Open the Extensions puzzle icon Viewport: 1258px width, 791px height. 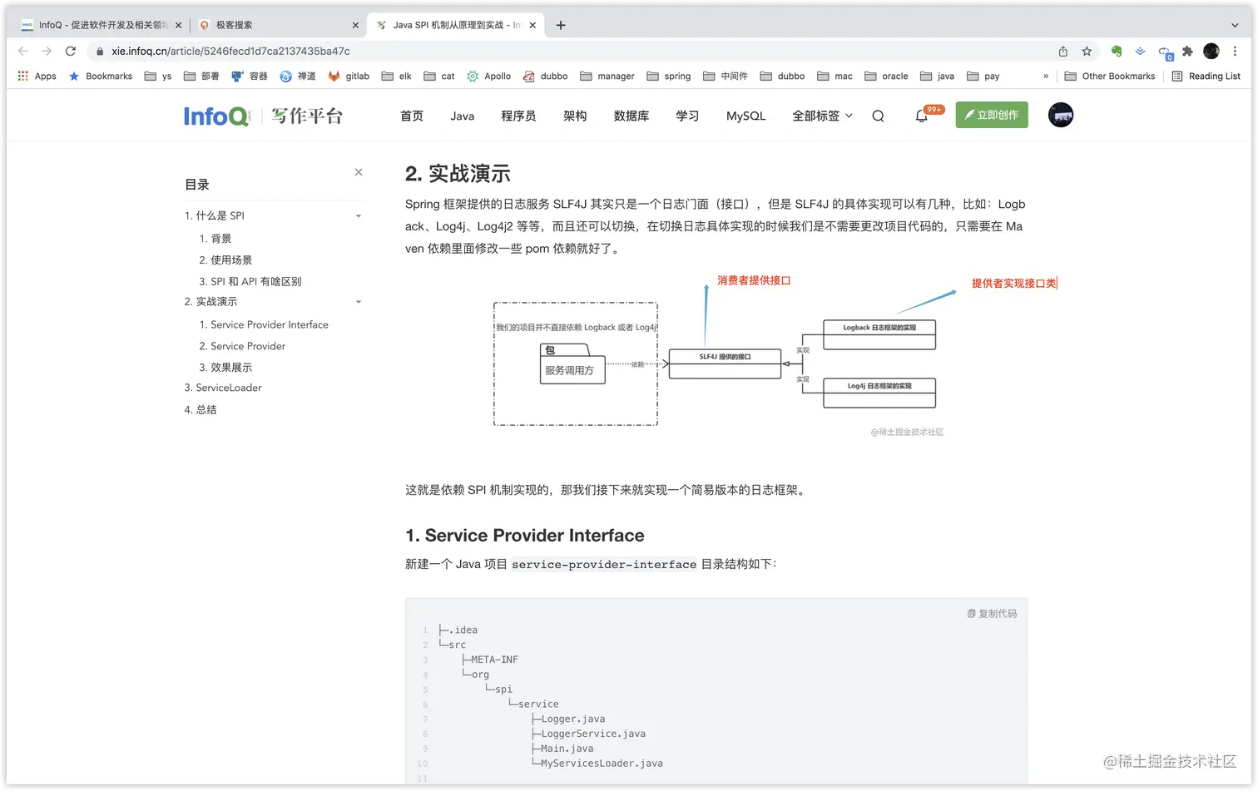[x=1187, y=51]
